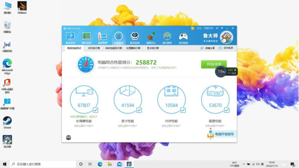The height and width of the screenshot is (168, 299).
Task: Uncheck the 内存性能 memory test checkbox
Action: (x=183, y=110)
